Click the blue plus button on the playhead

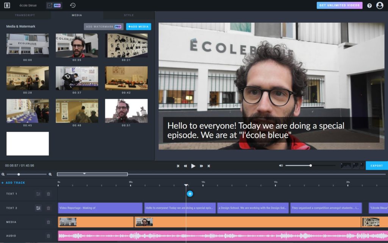click(x=190, y=194)
